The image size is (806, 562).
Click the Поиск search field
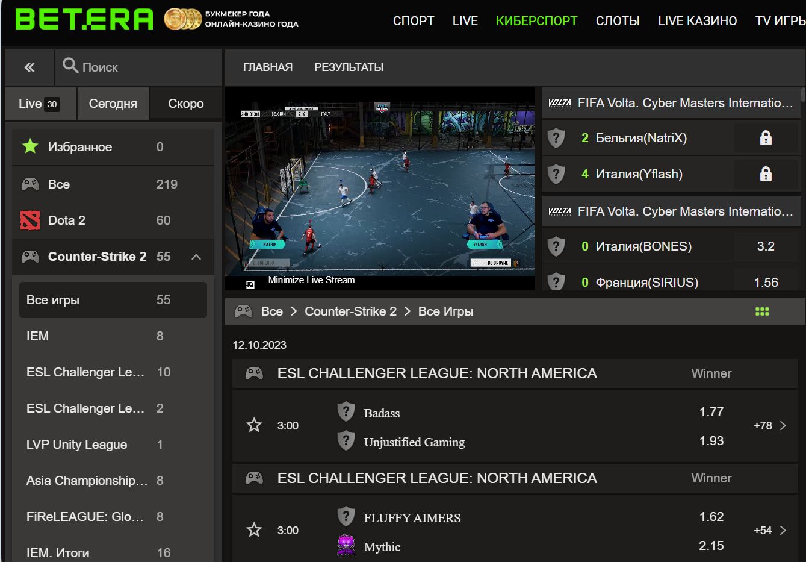(x=139, y=67)
